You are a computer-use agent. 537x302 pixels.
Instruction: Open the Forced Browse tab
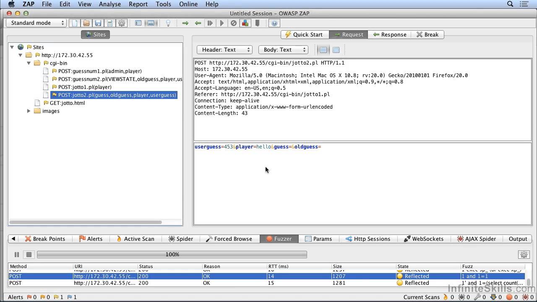coord(229,239)
